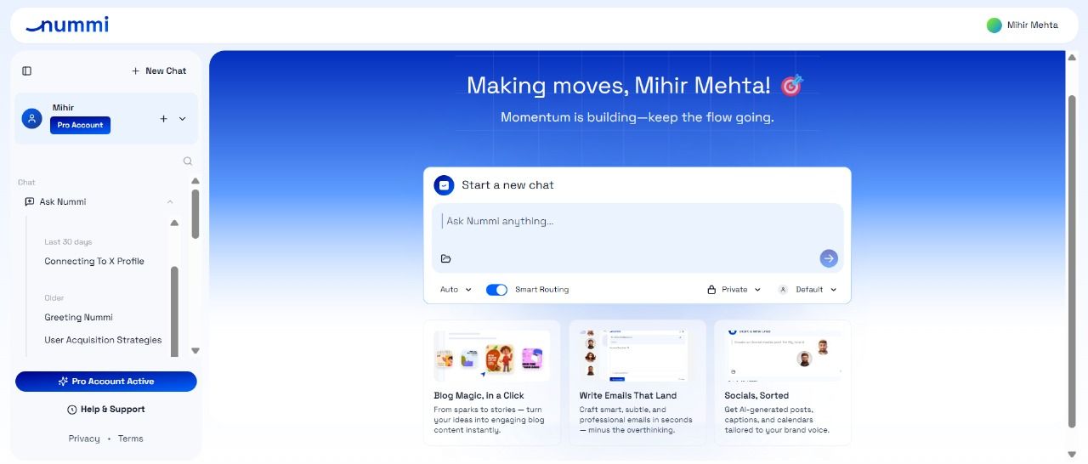1088x464 pixels.
Task: Click the Ask Nummi chat bubble icon
Action: tap(30, 202)
